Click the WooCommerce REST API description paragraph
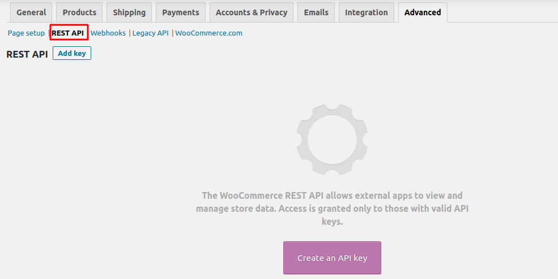The height and width of the screenshot is (279, 558). pos(332,208)
